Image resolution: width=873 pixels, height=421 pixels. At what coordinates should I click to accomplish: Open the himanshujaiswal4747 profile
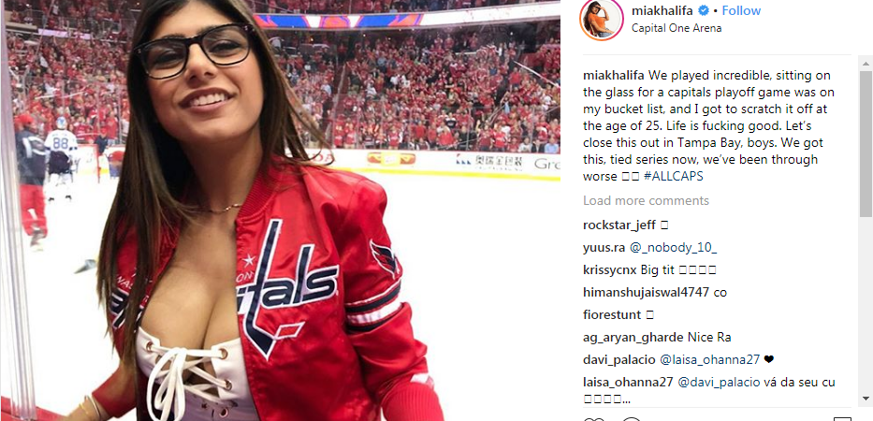click(646, 292)
